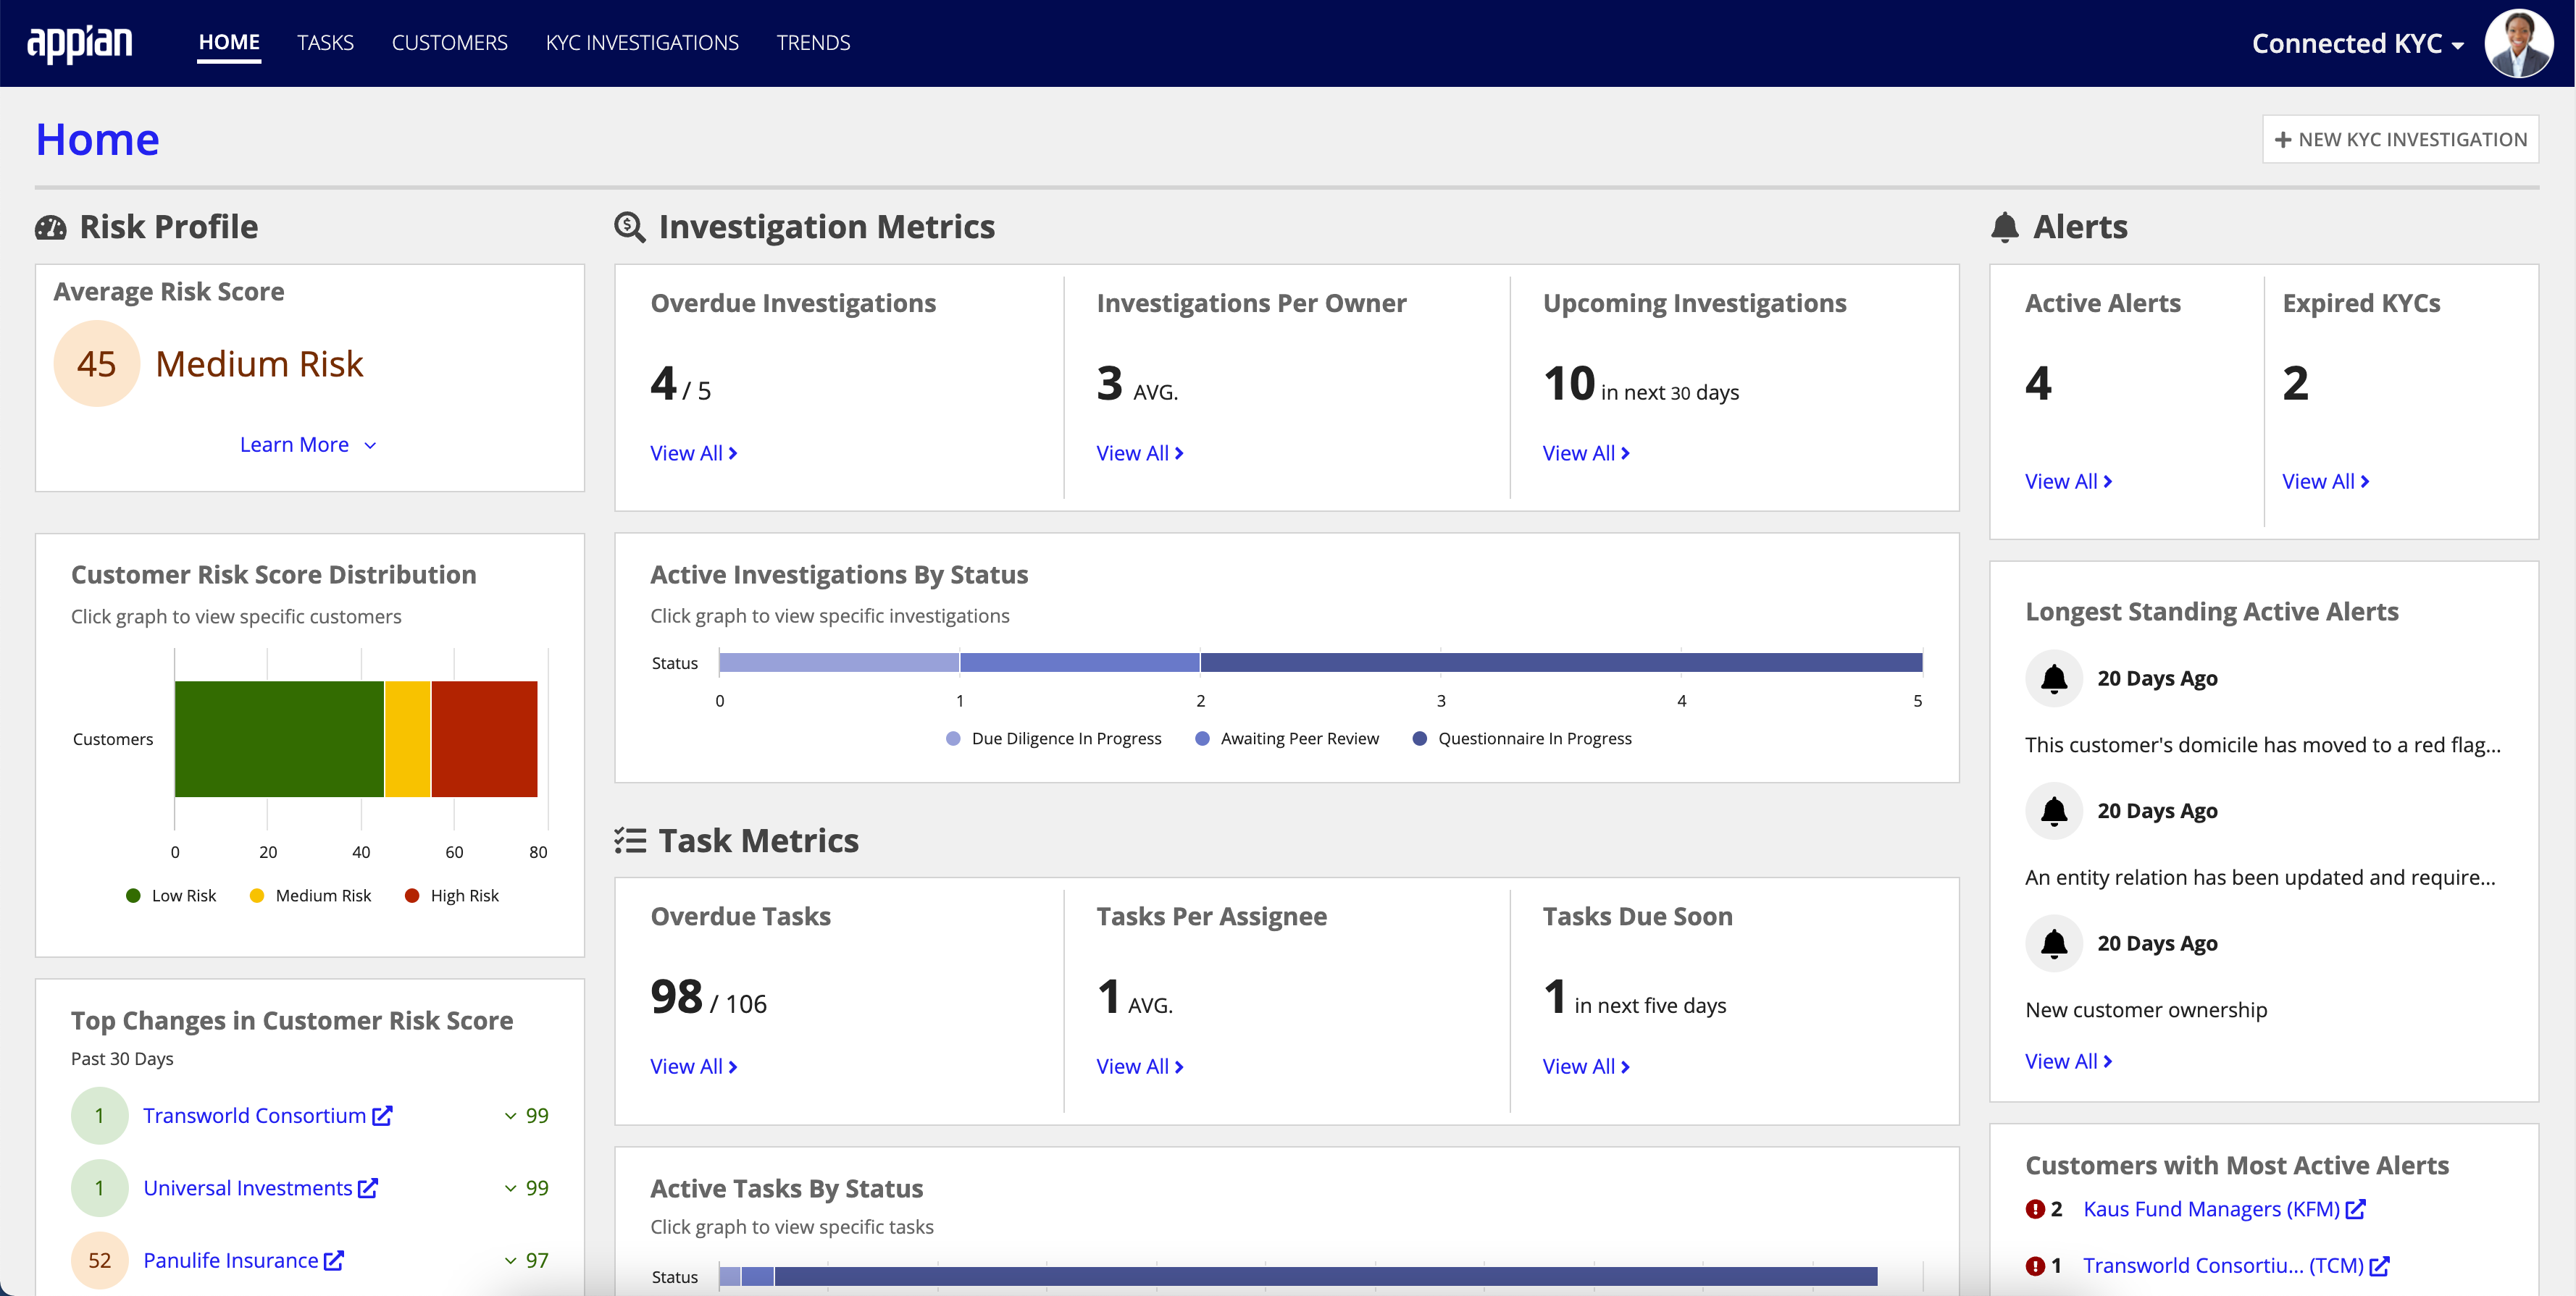This screenshot has height=1296, width=2576.
Task: Toggle Low Risk legend in distribution chart
Action: pos(171,896)
